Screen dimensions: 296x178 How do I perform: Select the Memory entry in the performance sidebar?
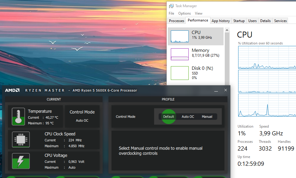coord(196,54)
